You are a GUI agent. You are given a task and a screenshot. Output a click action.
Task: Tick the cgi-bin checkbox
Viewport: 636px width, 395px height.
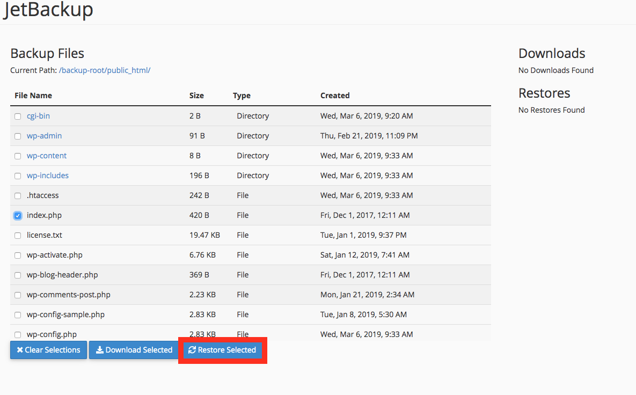click(x=18, y=116)
